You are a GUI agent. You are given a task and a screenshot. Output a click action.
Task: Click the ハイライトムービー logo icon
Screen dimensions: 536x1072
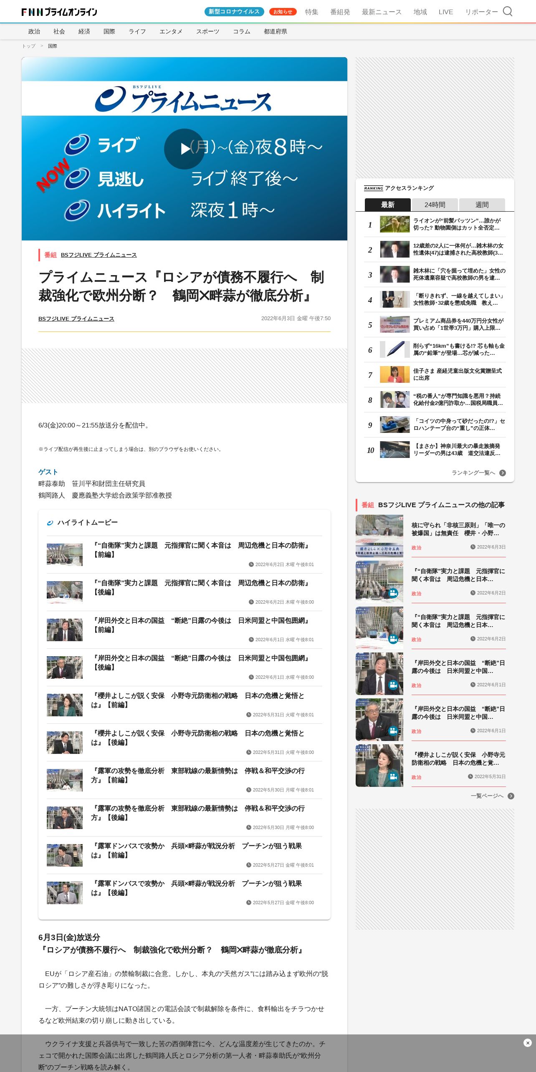(x=50, y=523)
